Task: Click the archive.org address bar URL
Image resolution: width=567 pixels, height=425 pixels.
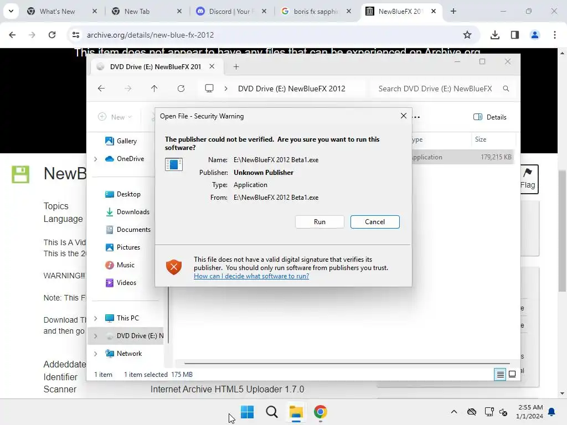Action: pos(151,35)
